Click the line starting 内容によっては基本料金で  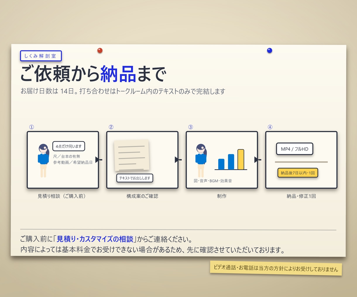(x=152, y=250)
